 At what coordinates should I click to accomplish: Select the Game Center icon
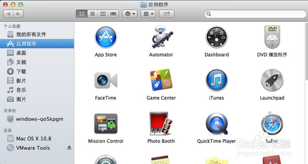pyautogui.click(x=161, y=80)
